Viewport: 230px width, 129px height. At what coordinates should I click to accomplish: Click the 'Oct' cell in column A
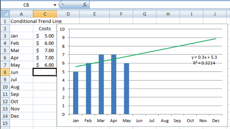(x=22, y=101)
